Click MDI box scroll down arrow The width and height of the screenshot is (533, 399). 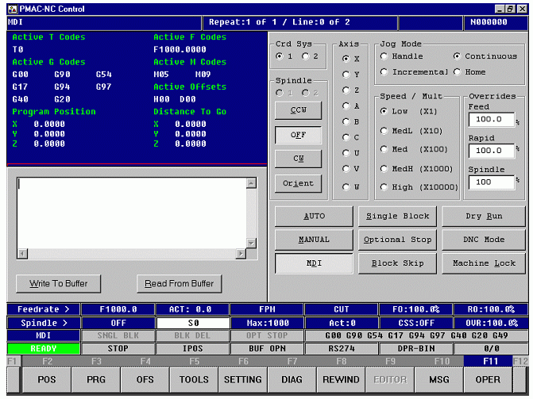point(251,244)
